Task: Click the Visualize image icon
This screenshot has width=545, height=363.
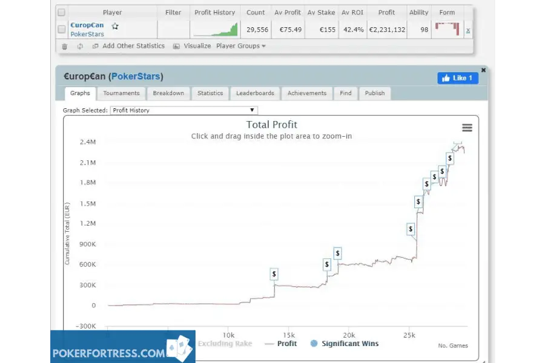Action: (x=176, y=46)
